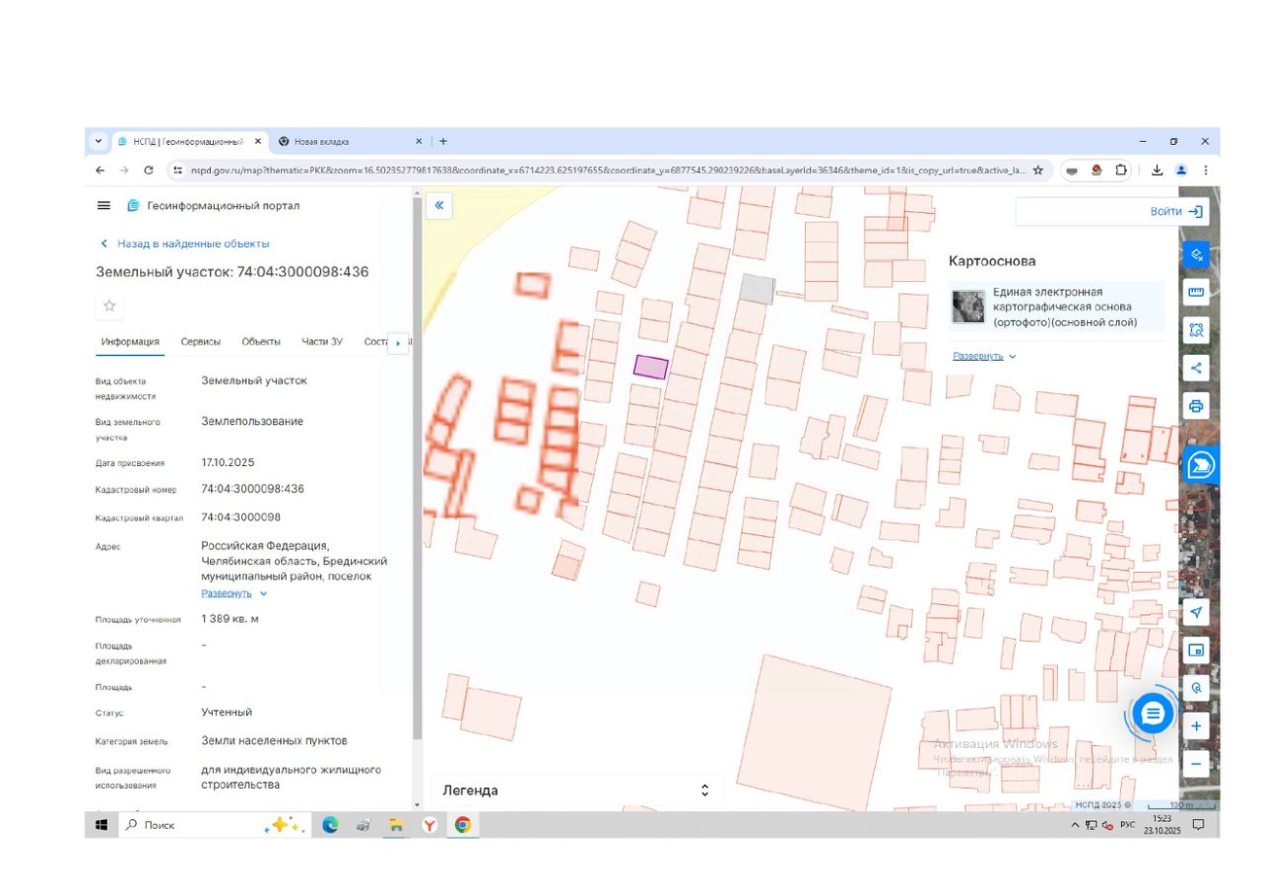1261x892 pixels.
Task: Print the map using printer icon
Action: 1196,406
